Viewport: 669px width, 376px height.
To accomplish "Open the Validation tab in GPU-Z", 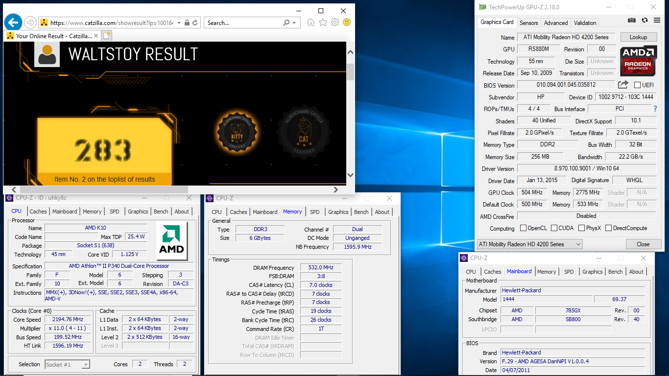I will [x=585, y=23].
